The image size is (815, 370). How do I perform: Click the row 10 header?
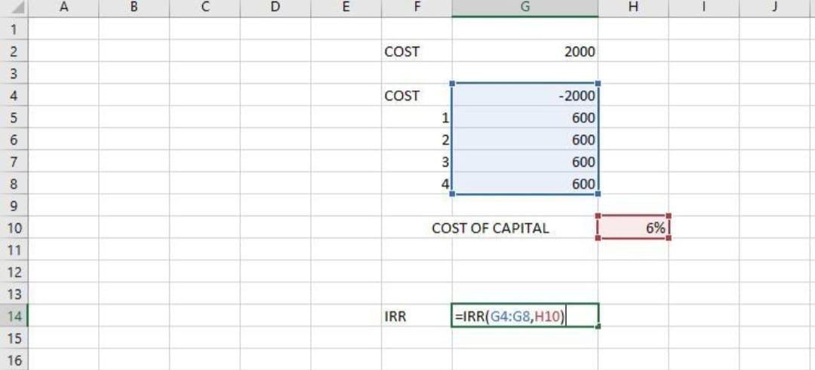pos(14,228)
